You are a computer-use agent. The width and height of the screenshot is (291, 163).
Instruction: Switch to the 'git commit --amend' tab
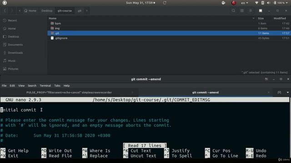pos(205,92)
